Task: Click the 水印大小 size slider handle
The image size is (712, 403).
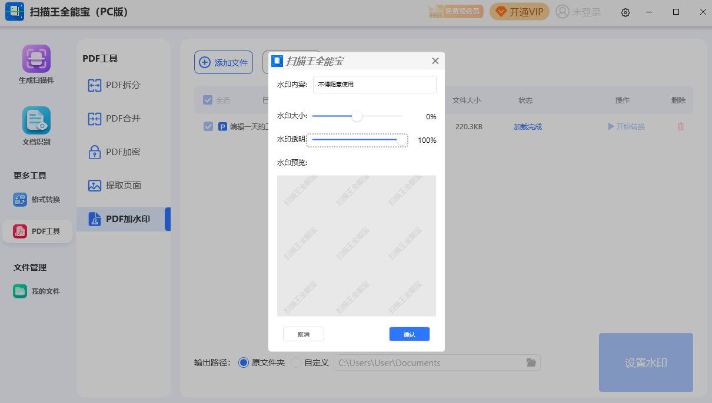Action: pyautogui.click(x=357, y=116)
